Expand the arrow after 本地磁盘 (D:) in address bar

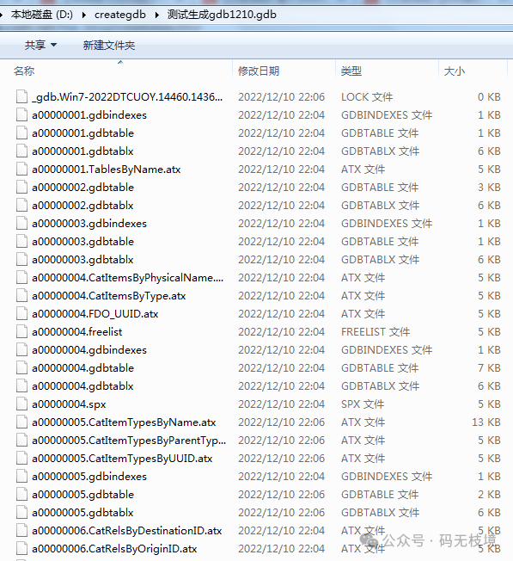coord(84,15)
